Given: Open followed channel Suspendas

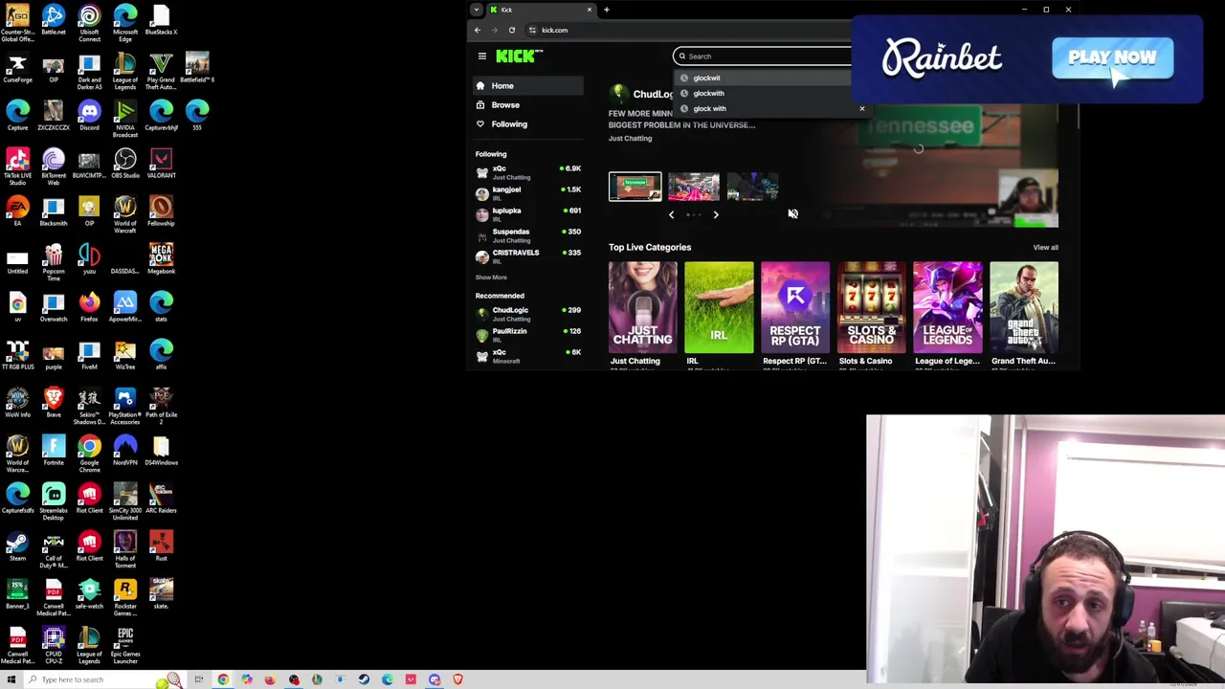Looking at the screenshot, I should tap(528, 234).
